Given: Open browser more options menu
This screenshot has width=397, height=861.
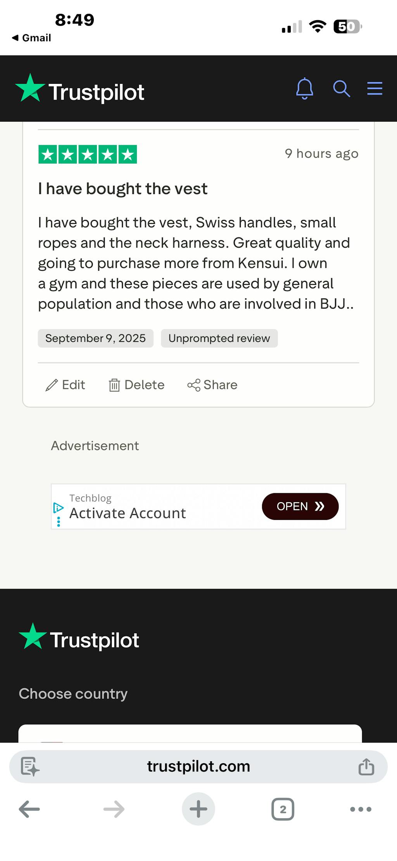Looking at the screenshot, I should 361,809.
